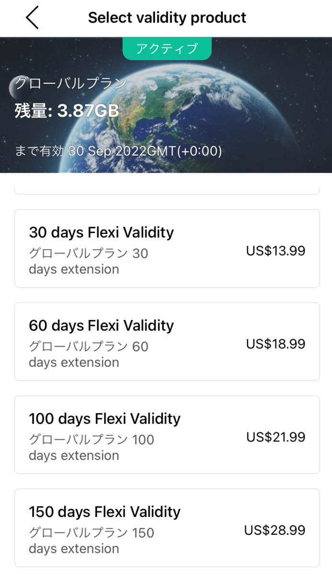Tap the Select validity product title
Screen dimensions: 332x574
click(x=166, y=18)
